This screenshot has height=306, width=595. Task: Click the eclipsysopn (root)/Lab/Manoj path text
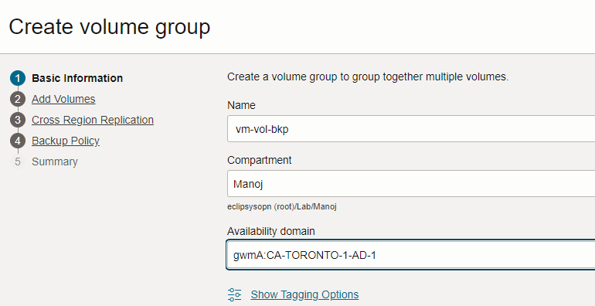coord(282,207)
